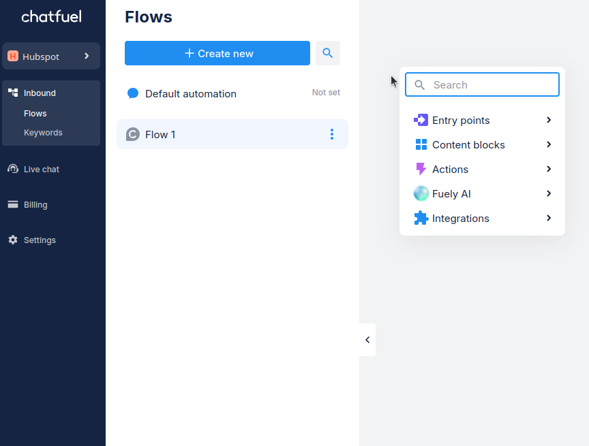
Task: Focus the block Search input field
Action: click(491, 85)
